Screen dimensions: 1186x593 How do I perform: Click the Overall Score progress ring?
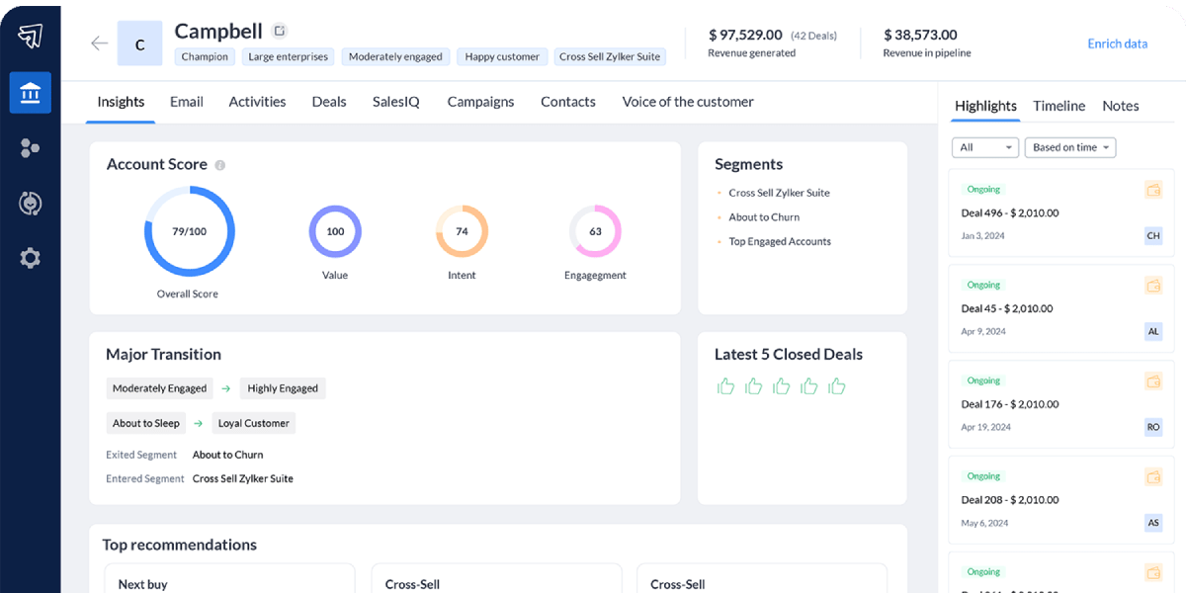click(x=190, y=230)
